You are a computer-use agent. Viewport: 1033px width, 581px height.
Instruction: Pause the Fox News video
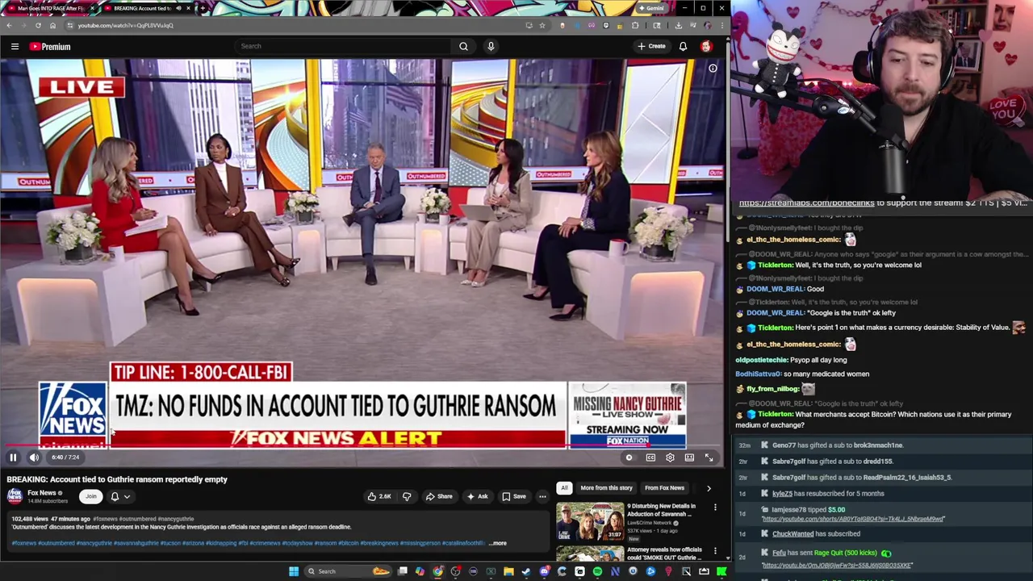(13, 458)
